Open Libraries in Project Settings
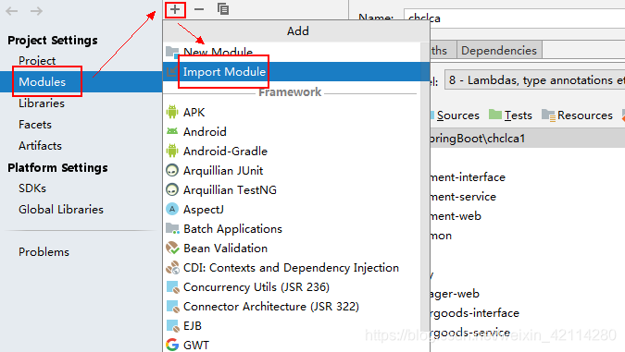 [x=42, y=103]
